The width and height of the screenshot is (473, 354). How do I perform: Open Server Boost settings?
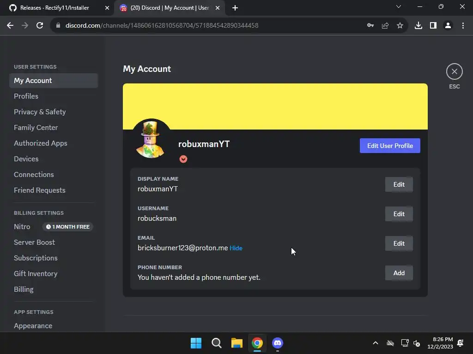[54, 242]
